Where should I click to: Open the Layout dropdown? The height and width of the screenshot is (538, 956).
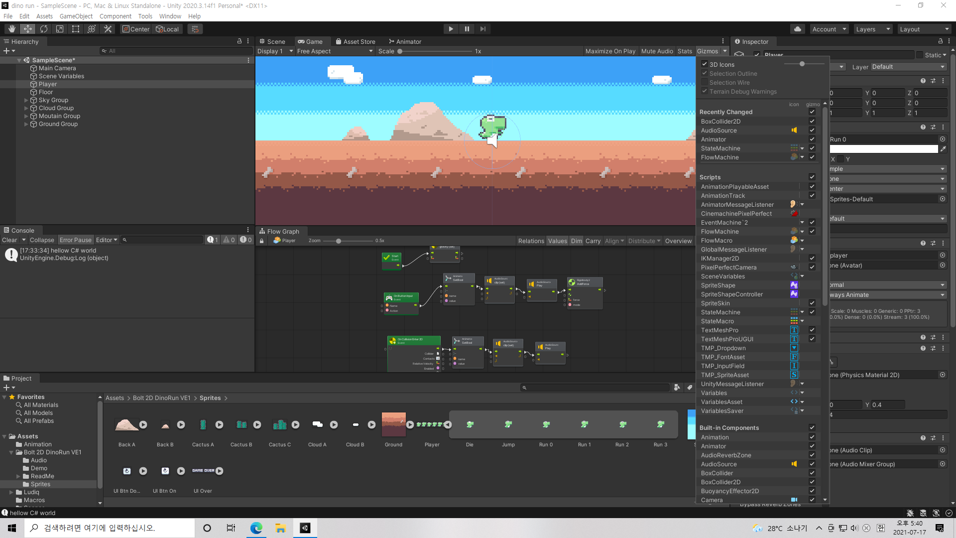(925, 29)
